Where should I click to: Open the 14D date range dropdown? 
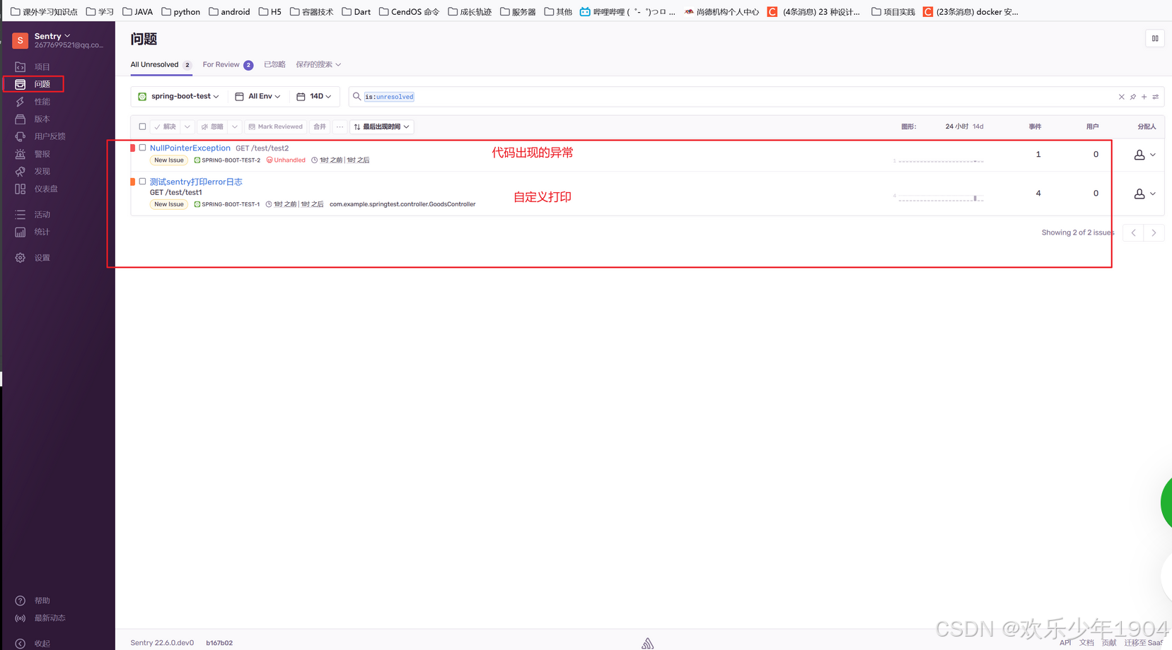tap(314, 96)
